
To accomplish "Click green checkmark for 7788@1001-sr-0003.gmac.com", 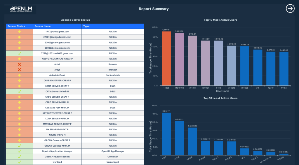I will click(x=19, y=53).
